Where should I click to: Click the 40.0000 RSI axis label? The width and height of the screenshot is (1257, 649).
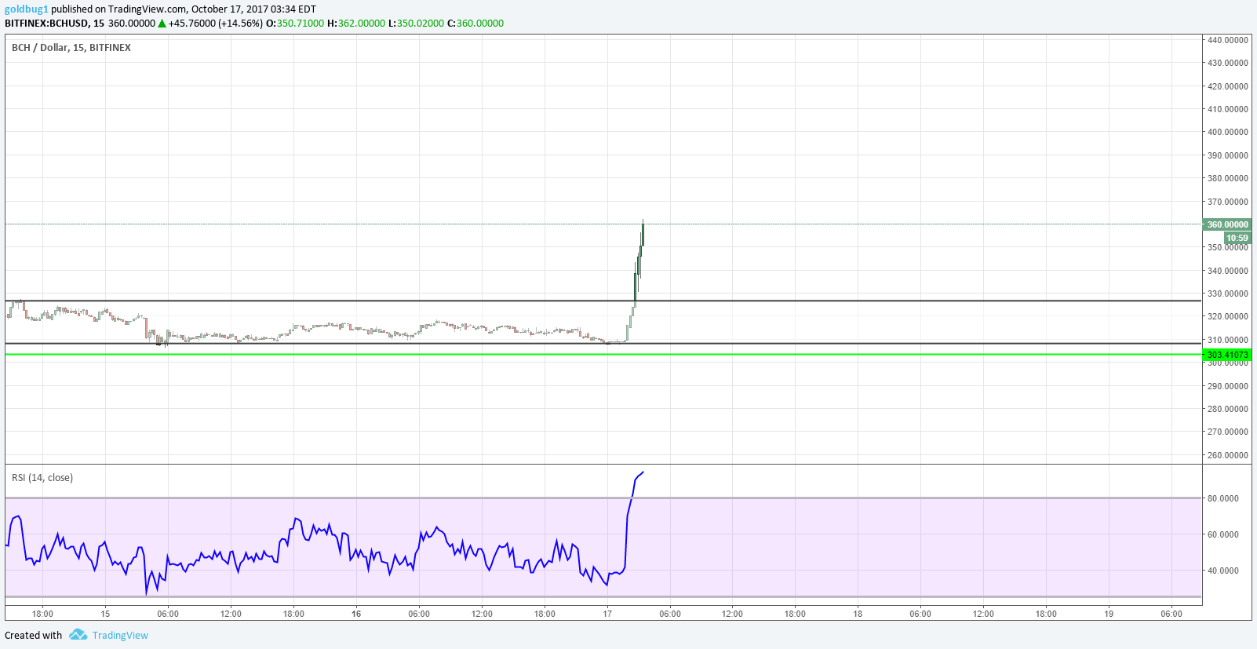[1223, 571]
